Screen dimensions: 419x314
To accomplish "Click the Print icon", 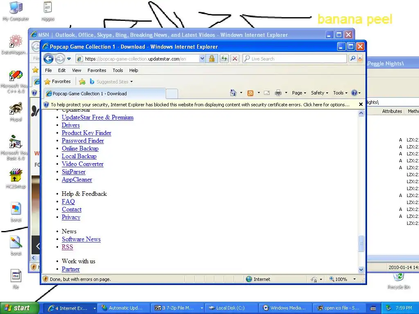I will coord(278,93).
